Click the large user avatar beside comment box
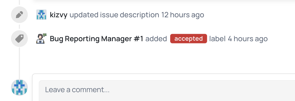295x101 pixels. pyautogui.click(x=19, y=87)
